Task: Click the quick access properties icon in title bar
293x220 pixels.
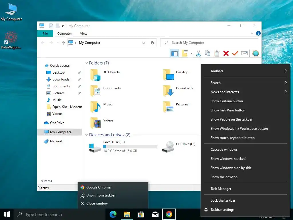Action: tap(51, 26)
